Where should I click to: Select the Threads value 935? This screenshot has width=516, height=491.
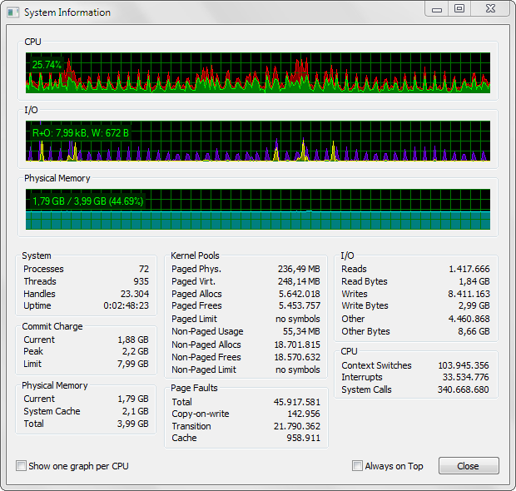(141, 281)
